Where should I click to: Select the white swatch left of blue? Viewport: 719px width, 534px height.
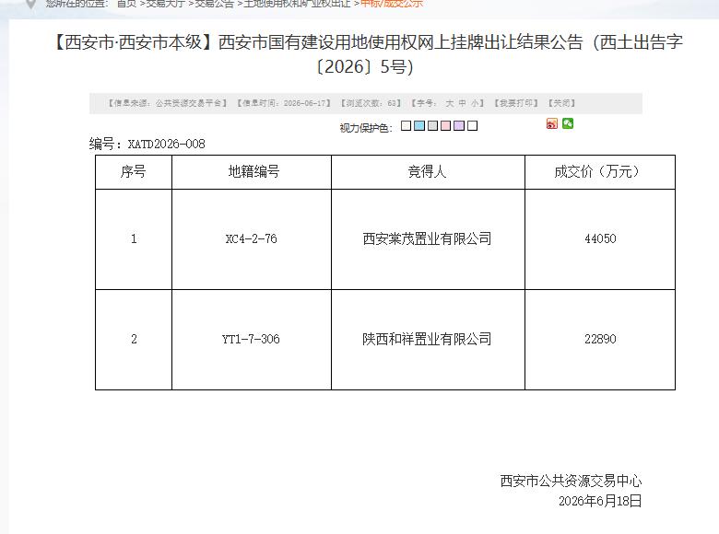tap(406, 125)
